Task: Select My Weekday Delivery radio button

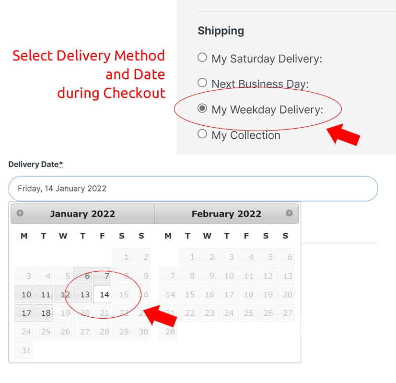Action: tap(202, 108)
